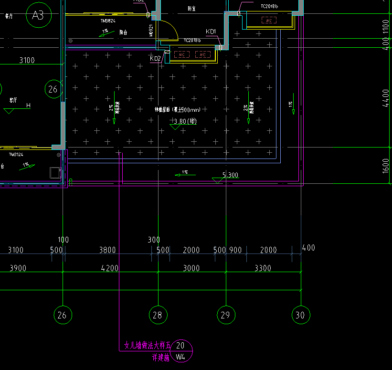Image resolution: width=392 pixels, height=370 pixels.
Task: Click the KD1 opening label
Action: click(x=211, y=32)
